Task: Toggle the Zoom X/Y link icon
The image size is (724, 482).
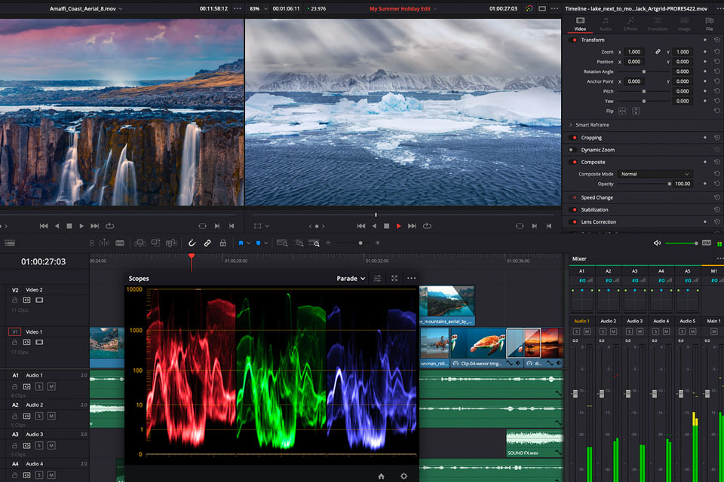Action: pos(658,52)
